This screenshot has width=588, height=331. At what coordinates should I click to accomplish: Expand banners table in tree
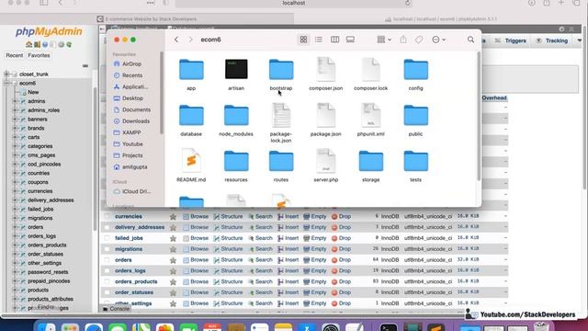(x=15, y=119)
